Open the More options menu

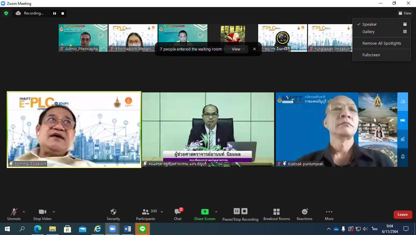329,214
